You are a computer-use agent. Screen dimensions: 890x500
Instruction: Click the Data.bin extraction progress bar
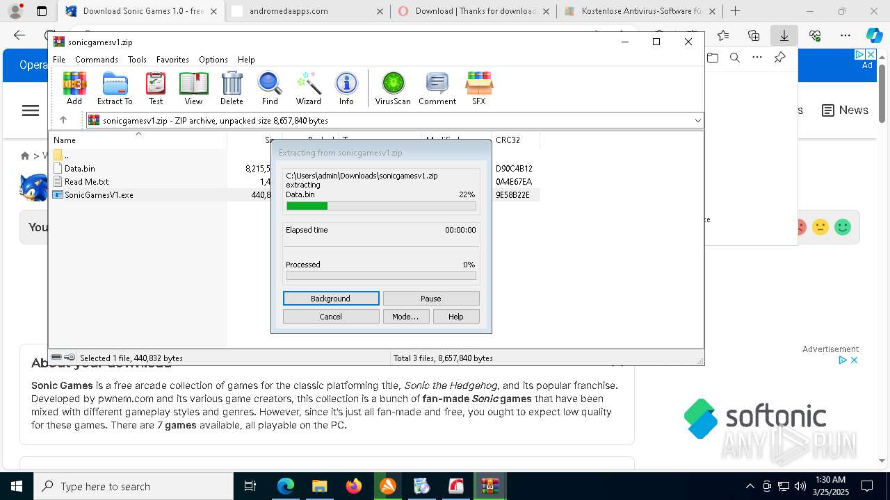tap(381, 206)
